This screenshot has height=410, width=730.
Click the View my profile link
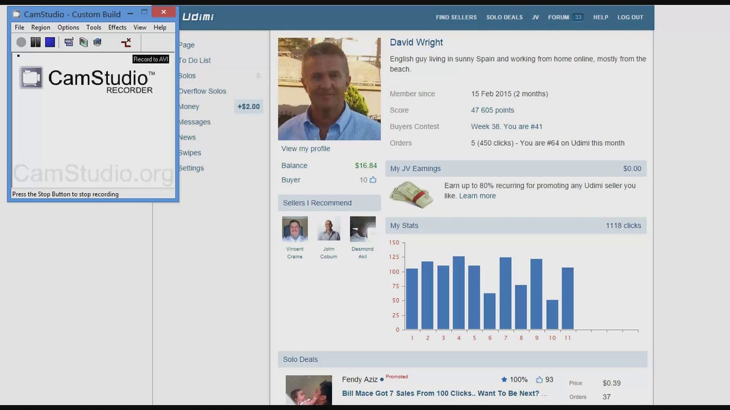pyautogui.click(x=306, y=149)
